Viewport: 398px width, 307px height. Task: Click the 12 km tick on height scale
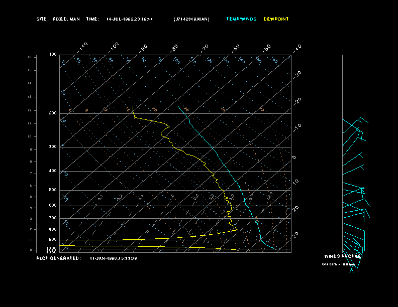click(x=30, y=110)
